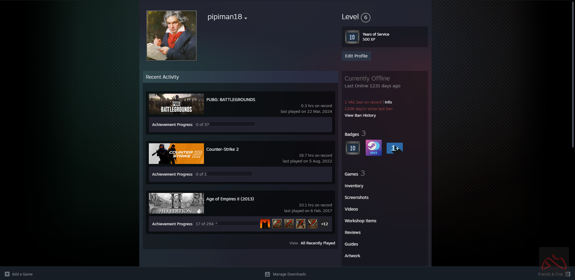The height and width of the screenshot is (280, 575).
Task: Click the last Age of Empires achievement icon
Action: (313, 224)
